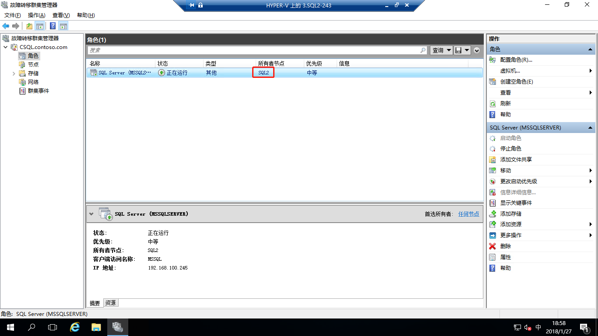The image size is (598, 336).
Task: Open the 操作(A) menu
Action: [x=37, y=15]
